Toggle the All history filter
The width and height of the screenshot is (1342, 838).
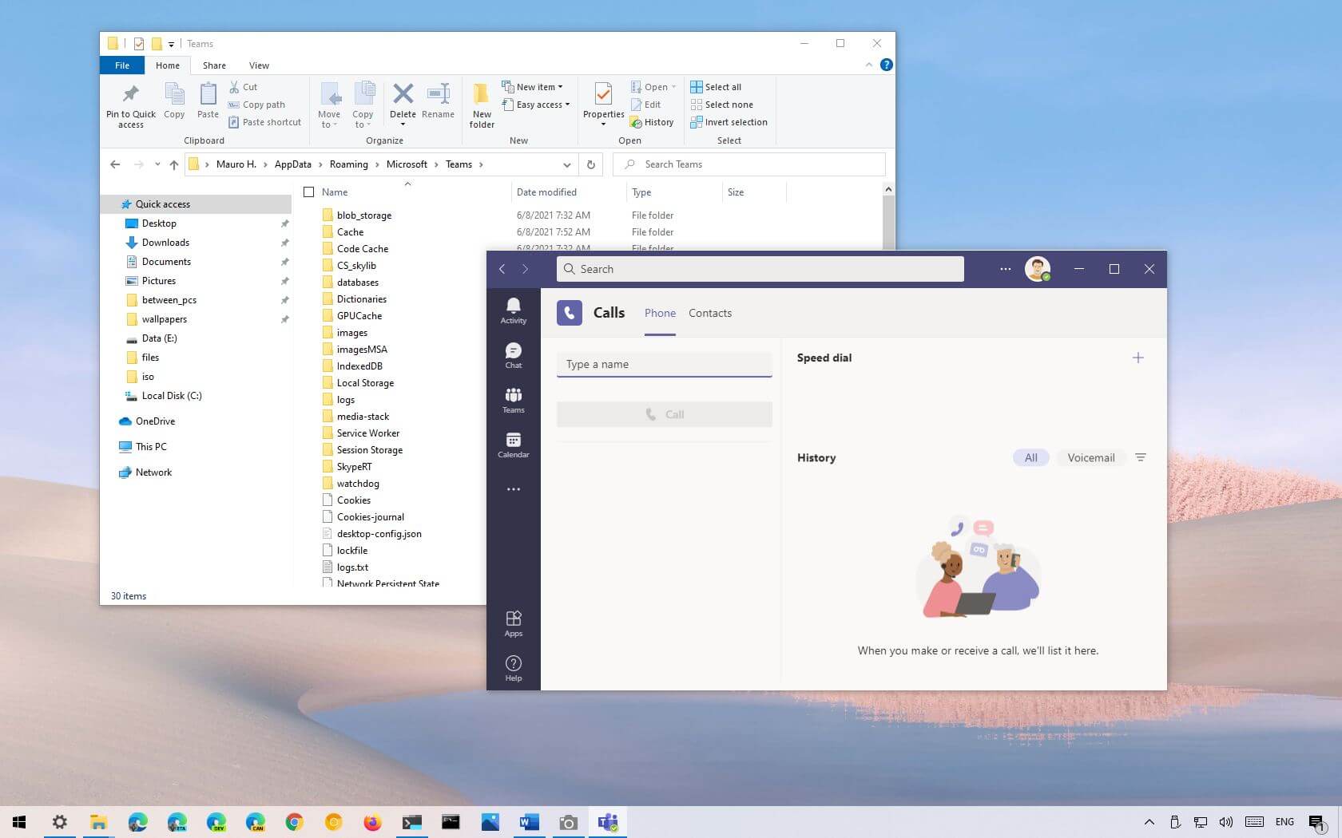point(1030,457)
